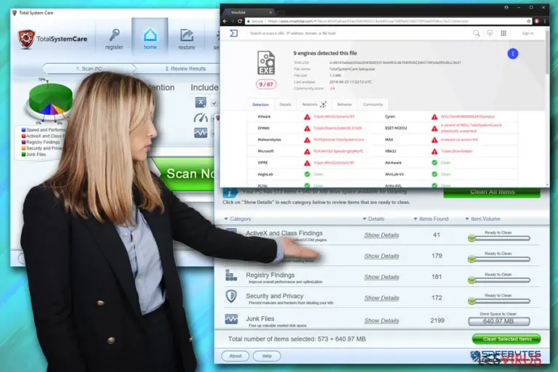This screenshot has width=558, height=372.
Task: Click the Security and Privacy shield icon
Action: click(231, 296)
